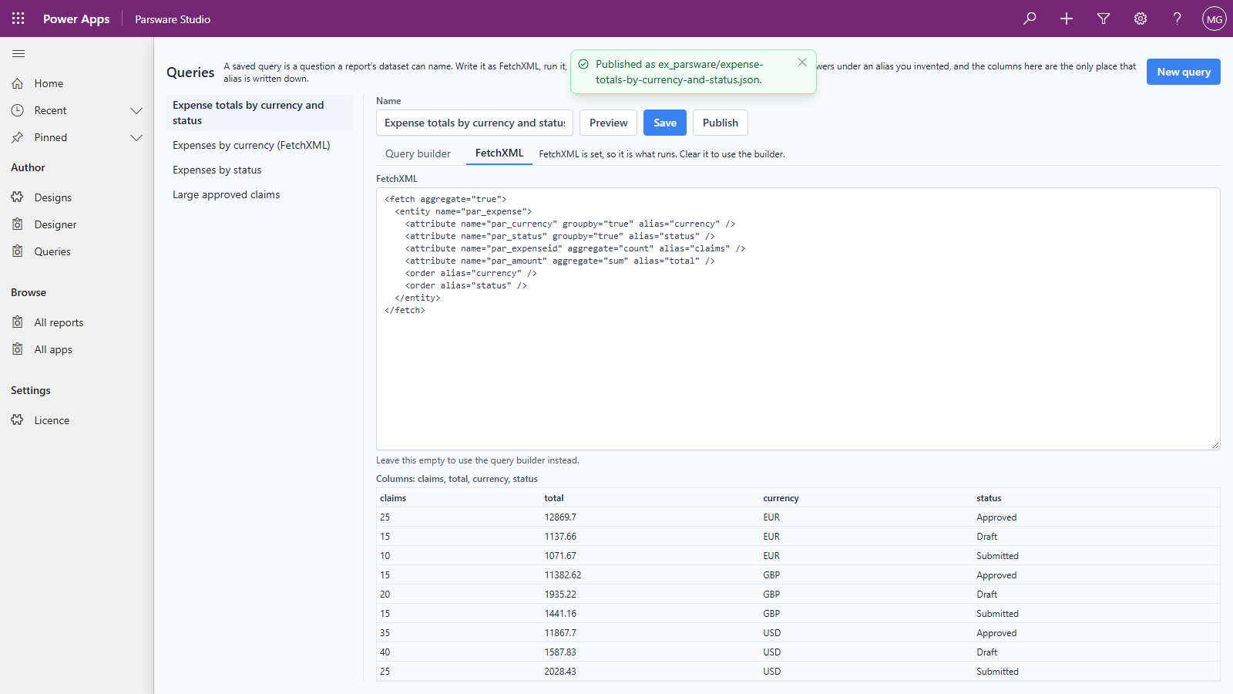
Task: Click the Licence puzzle icon
Action: (x=18, y=420)
